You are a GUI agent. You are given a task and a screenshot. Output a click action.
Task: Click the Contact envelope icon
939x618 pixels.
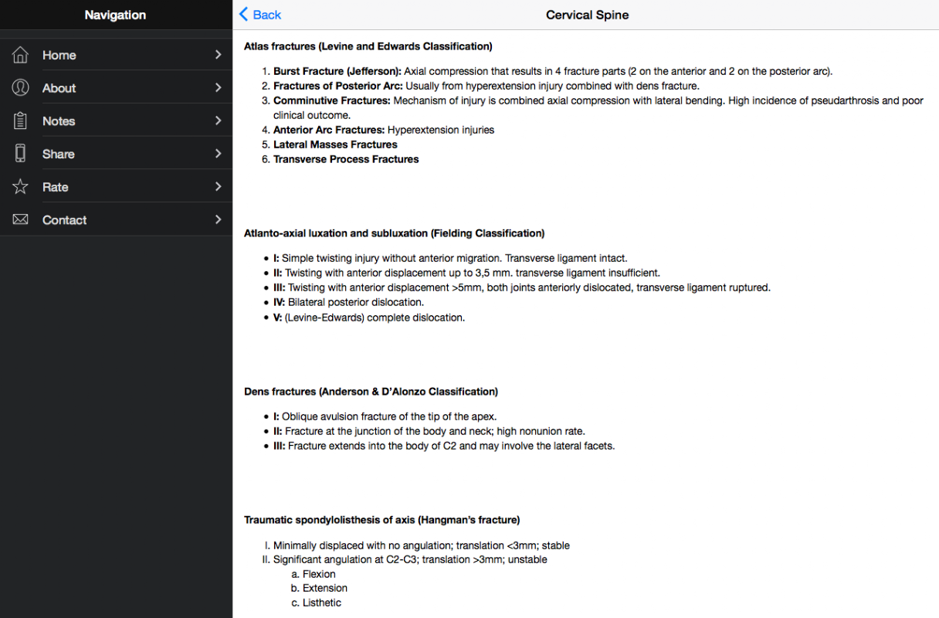21,219
